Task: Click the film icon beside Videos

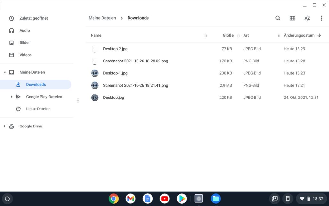Action: (12, 55)
